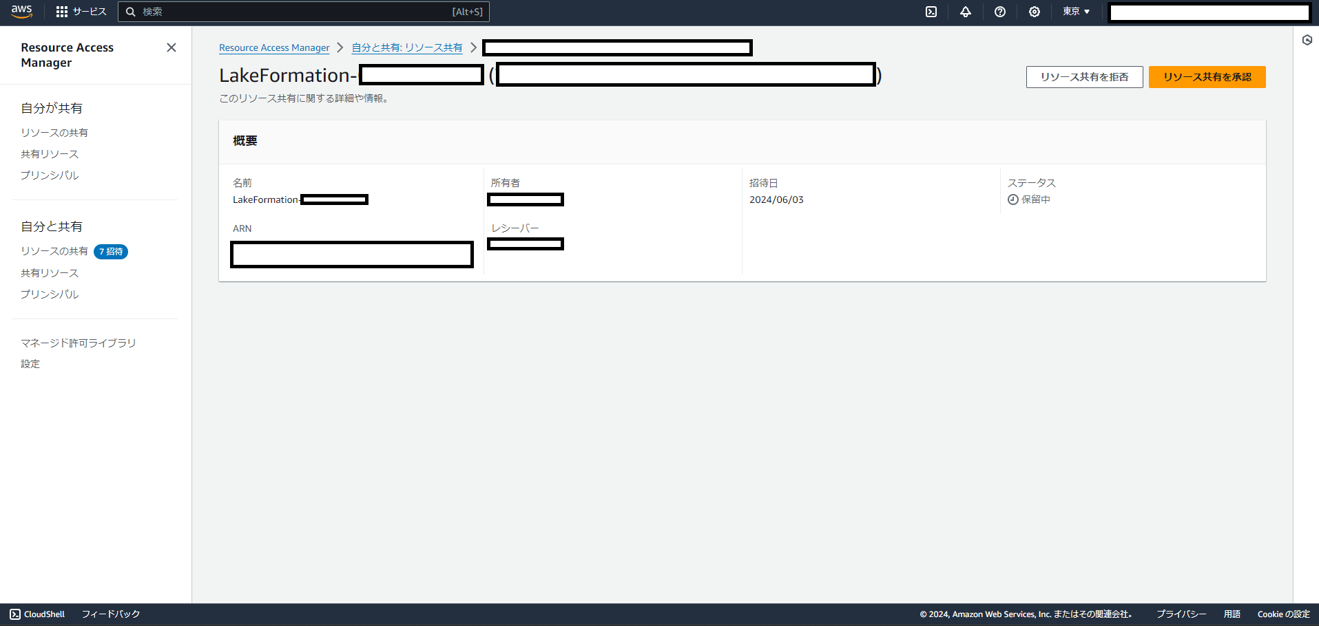Open 用語 footer link
Screen dimensions: 1319x626
click(1232, 614)
